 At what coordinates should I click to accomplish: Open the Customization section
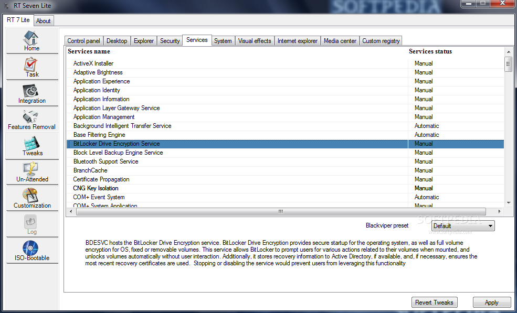(x=32, y=198)
